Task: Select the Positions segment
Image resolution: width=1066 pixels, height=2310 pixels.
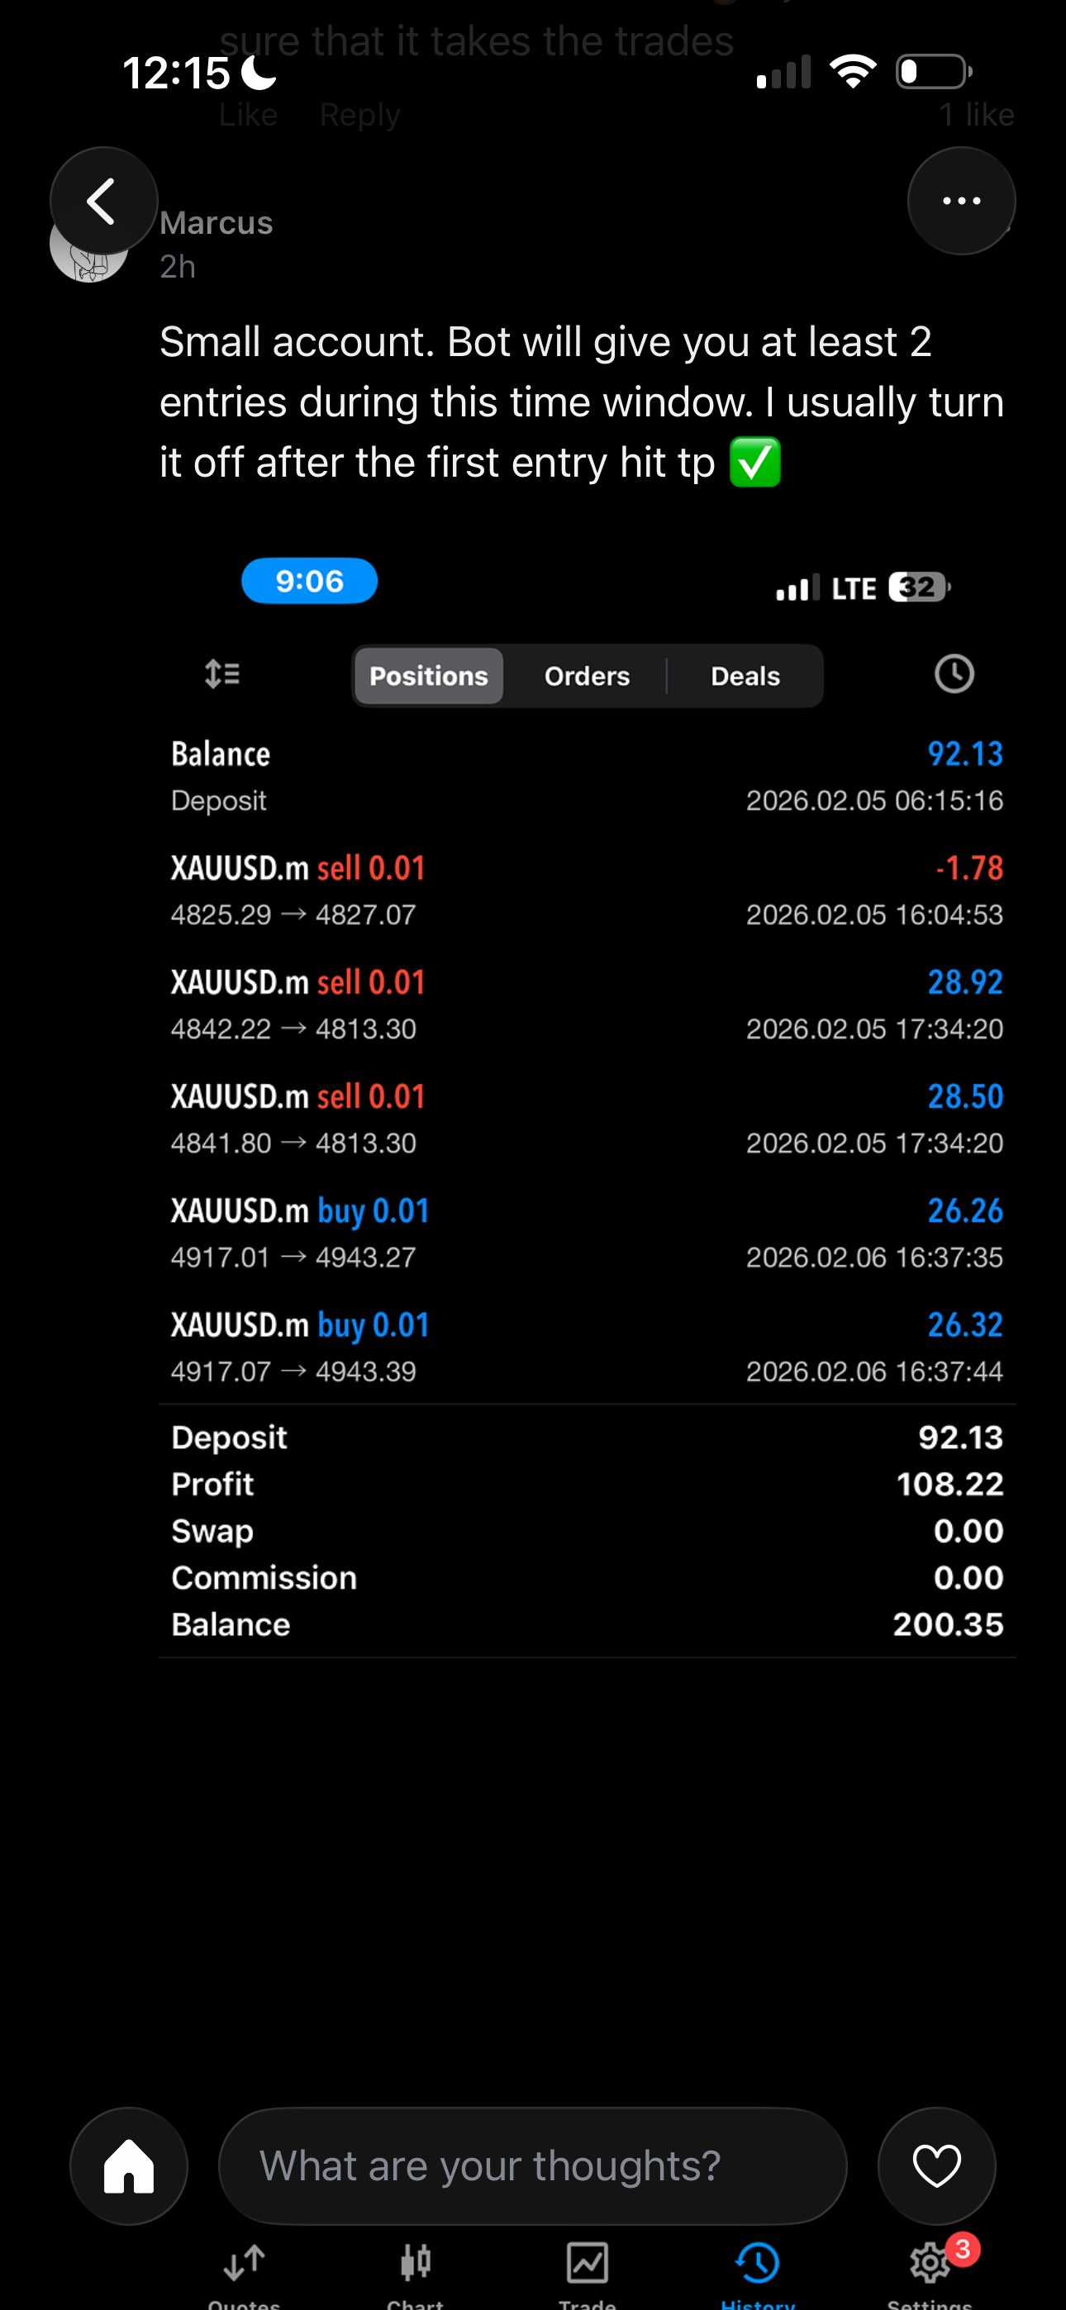Action: [x=429, y=676]
